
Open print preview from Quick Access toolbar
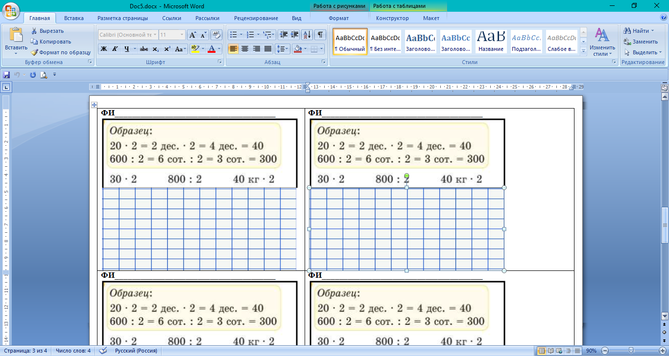[44, 75]
